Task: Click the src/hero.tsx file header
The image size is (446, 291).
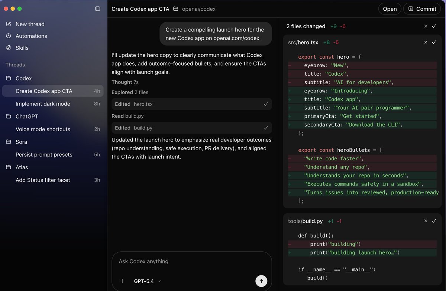Action: [303, 42]
